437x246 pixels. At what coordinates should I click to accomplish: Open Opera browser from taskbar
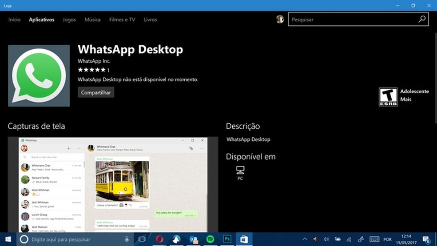pos(159,239)
